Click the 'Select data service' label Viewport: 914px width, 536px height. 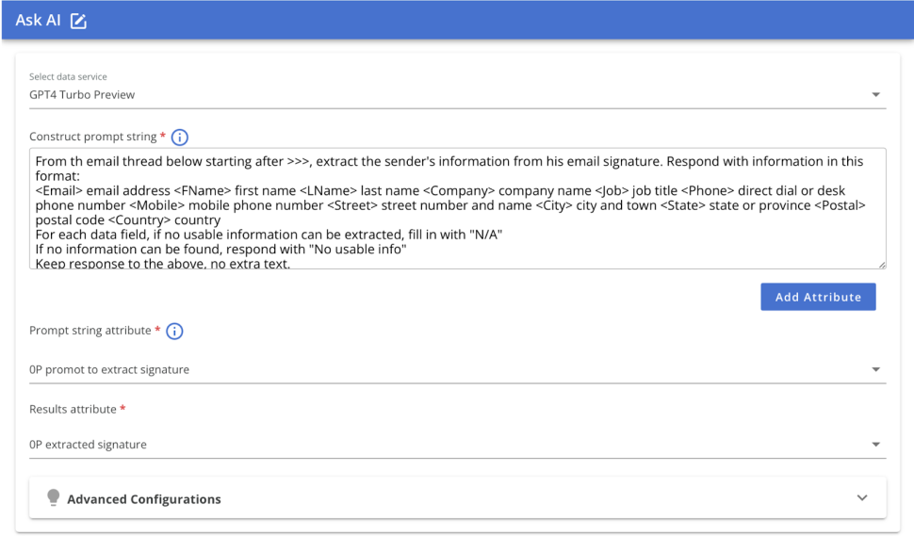click(x=68, y=76)
